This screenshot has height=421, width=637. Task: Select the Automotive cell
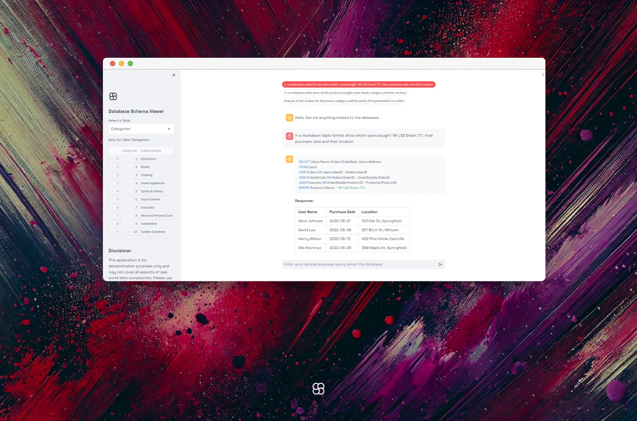coord(156,223)
